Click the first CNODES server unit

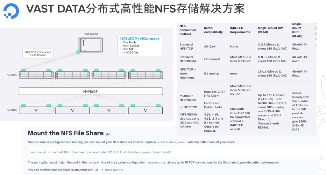[x=37, y=75]
